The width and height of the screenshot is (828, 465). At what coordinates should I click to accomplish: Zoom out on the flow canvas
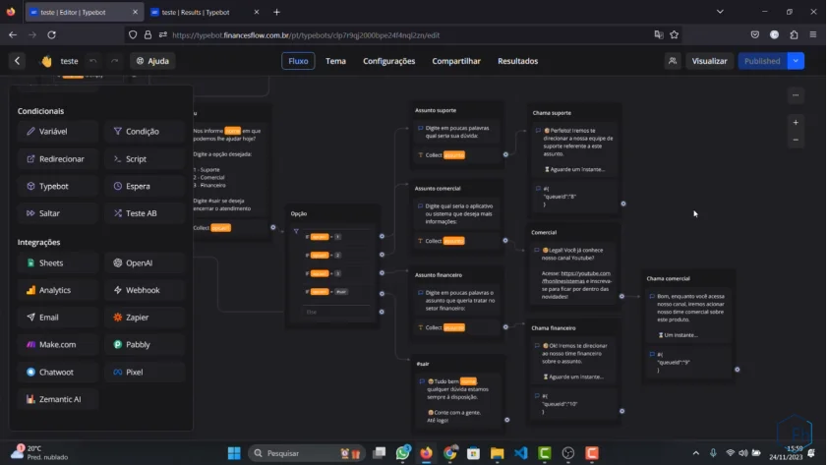[796, 141]
